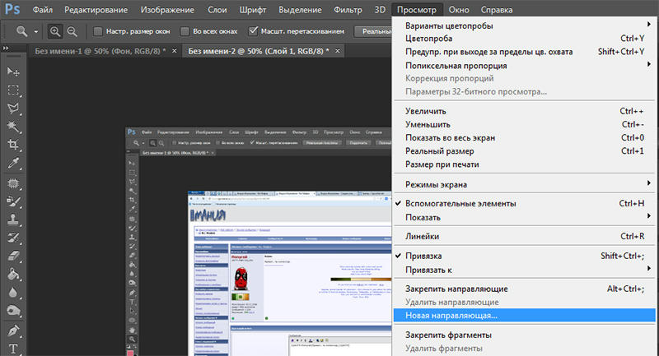Toggle Цветопроба proof colors
The width and height of the screenshot is (659, 356).
coord(525,38)
